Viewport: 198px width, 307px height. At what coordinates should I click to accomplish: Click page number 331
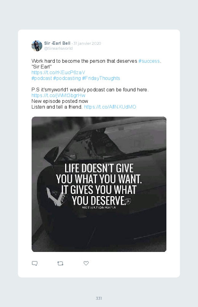pos(99,298)
